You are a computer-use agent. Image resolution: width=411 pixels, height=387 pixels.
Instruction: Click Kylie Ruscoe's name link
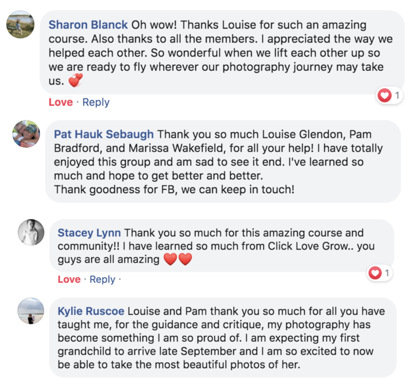[91, 311]
